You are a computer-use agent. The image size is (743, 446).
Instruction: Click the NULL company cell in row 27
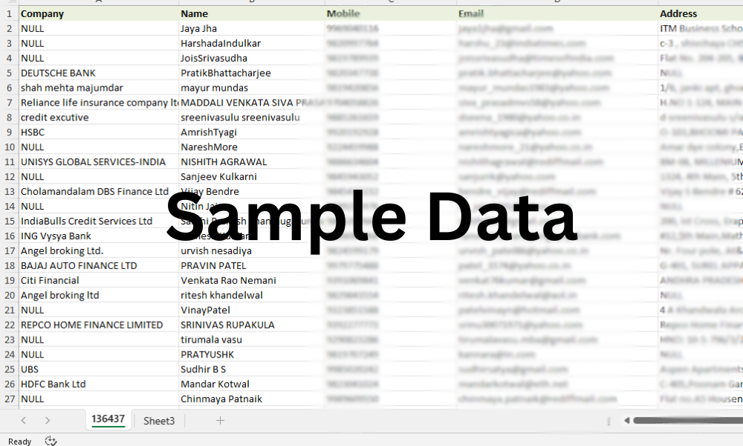click(x=99, y=399)
